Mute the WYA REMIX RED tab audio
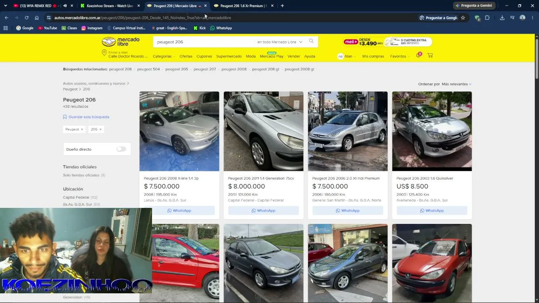This screenshot has width=539, height=303. (x=65, y=6)
